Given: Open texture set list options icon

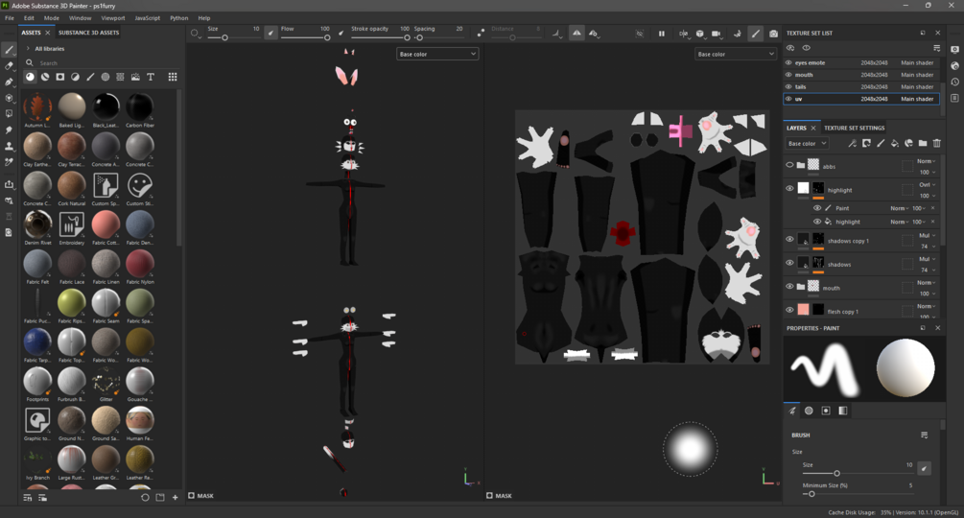Looking at the screenshot, I should [x=936, y=48].
